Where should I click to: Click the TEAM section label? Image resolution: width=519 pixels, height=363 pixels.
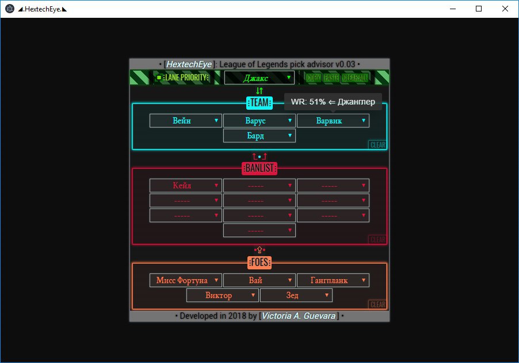259,103
